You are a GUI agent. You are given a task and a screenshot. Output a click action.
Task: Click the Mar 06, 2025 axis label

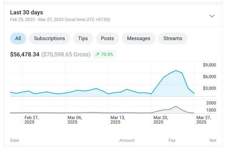tap(75, 120)
